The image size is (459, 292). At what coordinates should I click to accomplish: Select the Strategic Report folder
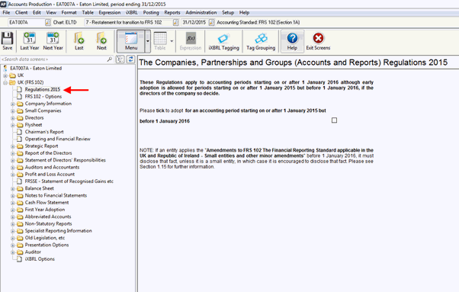coord(42,146)
